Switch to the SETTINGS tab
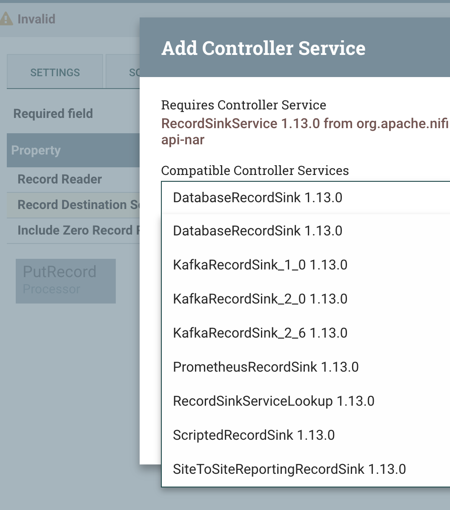This screenshot has height=510, width=450. 55,72
